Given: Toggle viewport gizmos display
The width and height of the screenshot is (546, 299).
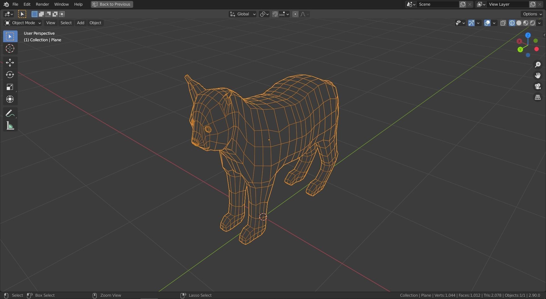Looking at the screenshot, I should tap(471, 23).
